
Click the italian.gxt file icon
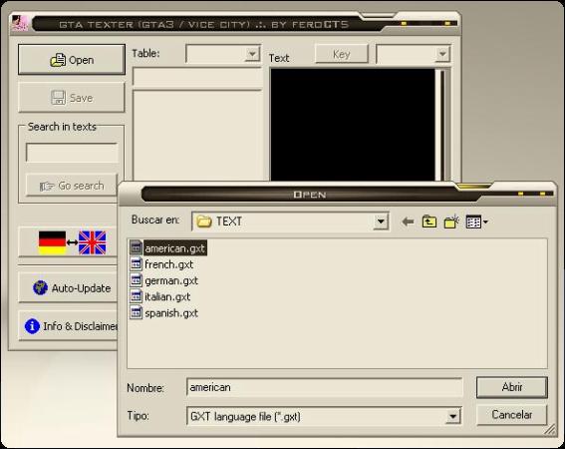(x=136, y=296)
